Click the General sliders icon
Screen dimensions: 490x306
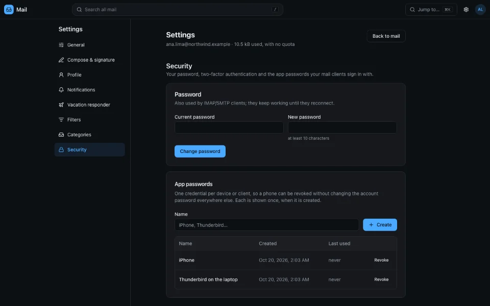point(61,45)
